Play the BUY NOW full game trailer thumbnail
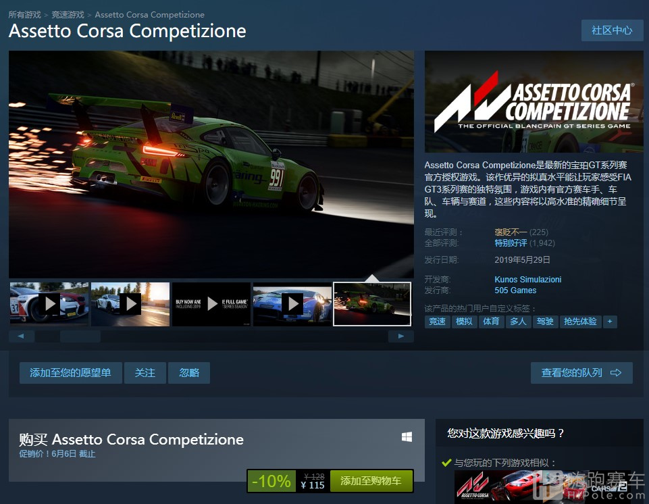Screen dimensions: 649x504 (211, 304)
